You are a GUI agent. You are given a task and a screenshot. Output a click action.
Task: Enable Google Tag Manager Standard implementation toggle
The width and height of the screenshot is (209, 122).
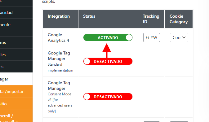click(108, 61)
